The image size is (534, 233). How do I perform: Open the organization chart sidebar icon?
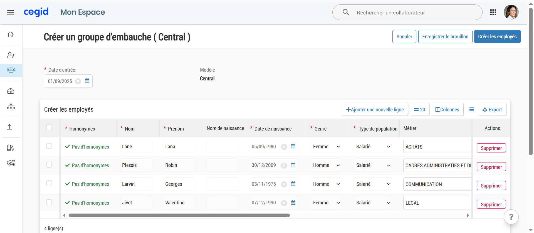[11, 106]
